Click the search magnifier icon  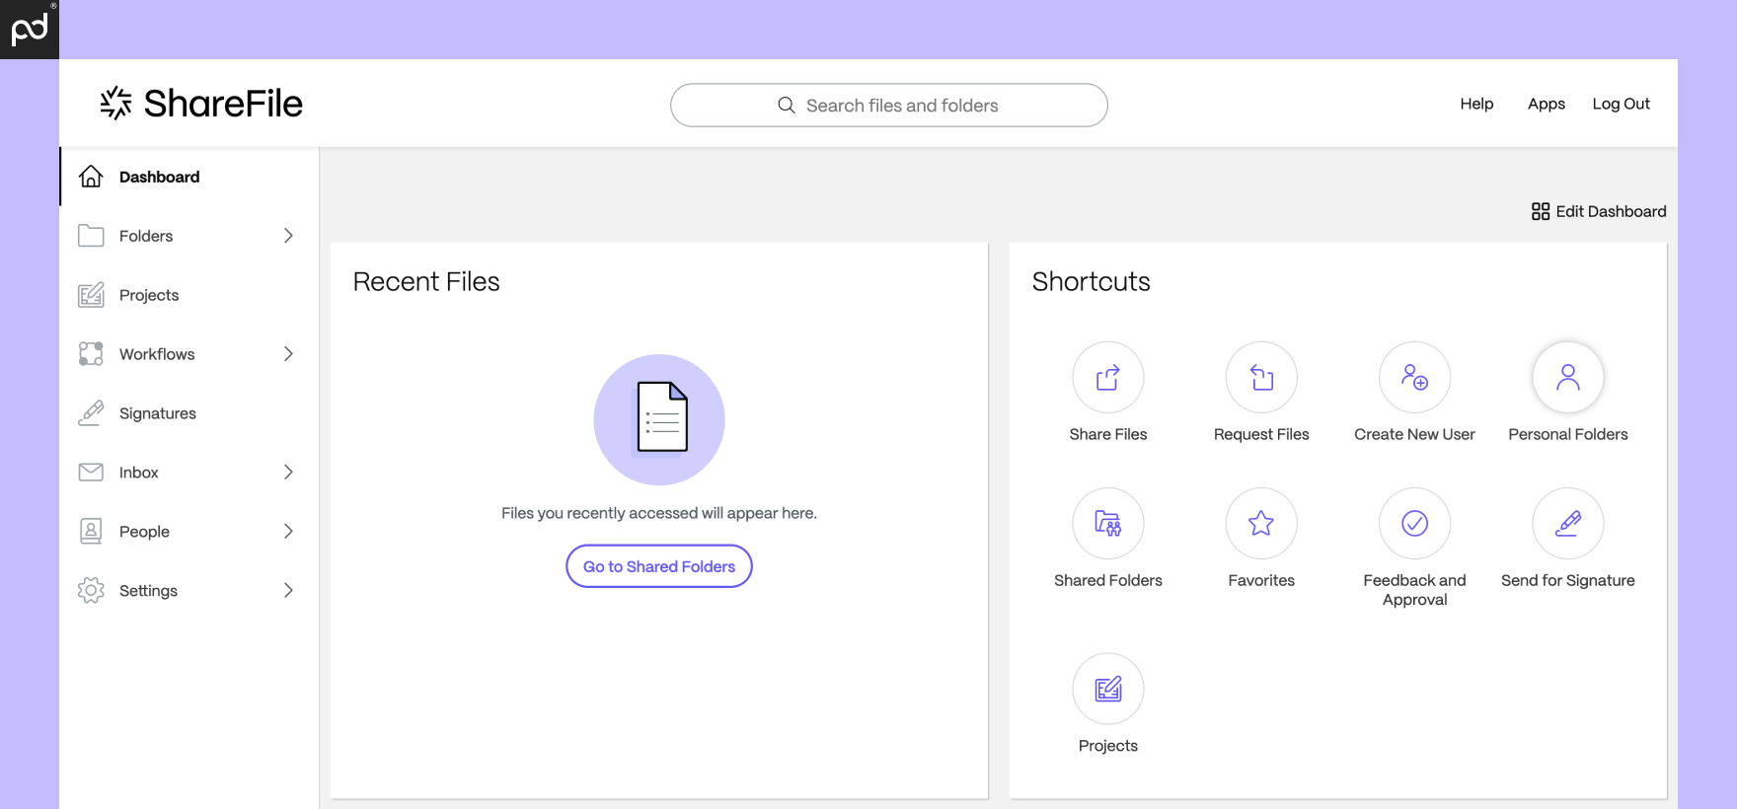787,105
